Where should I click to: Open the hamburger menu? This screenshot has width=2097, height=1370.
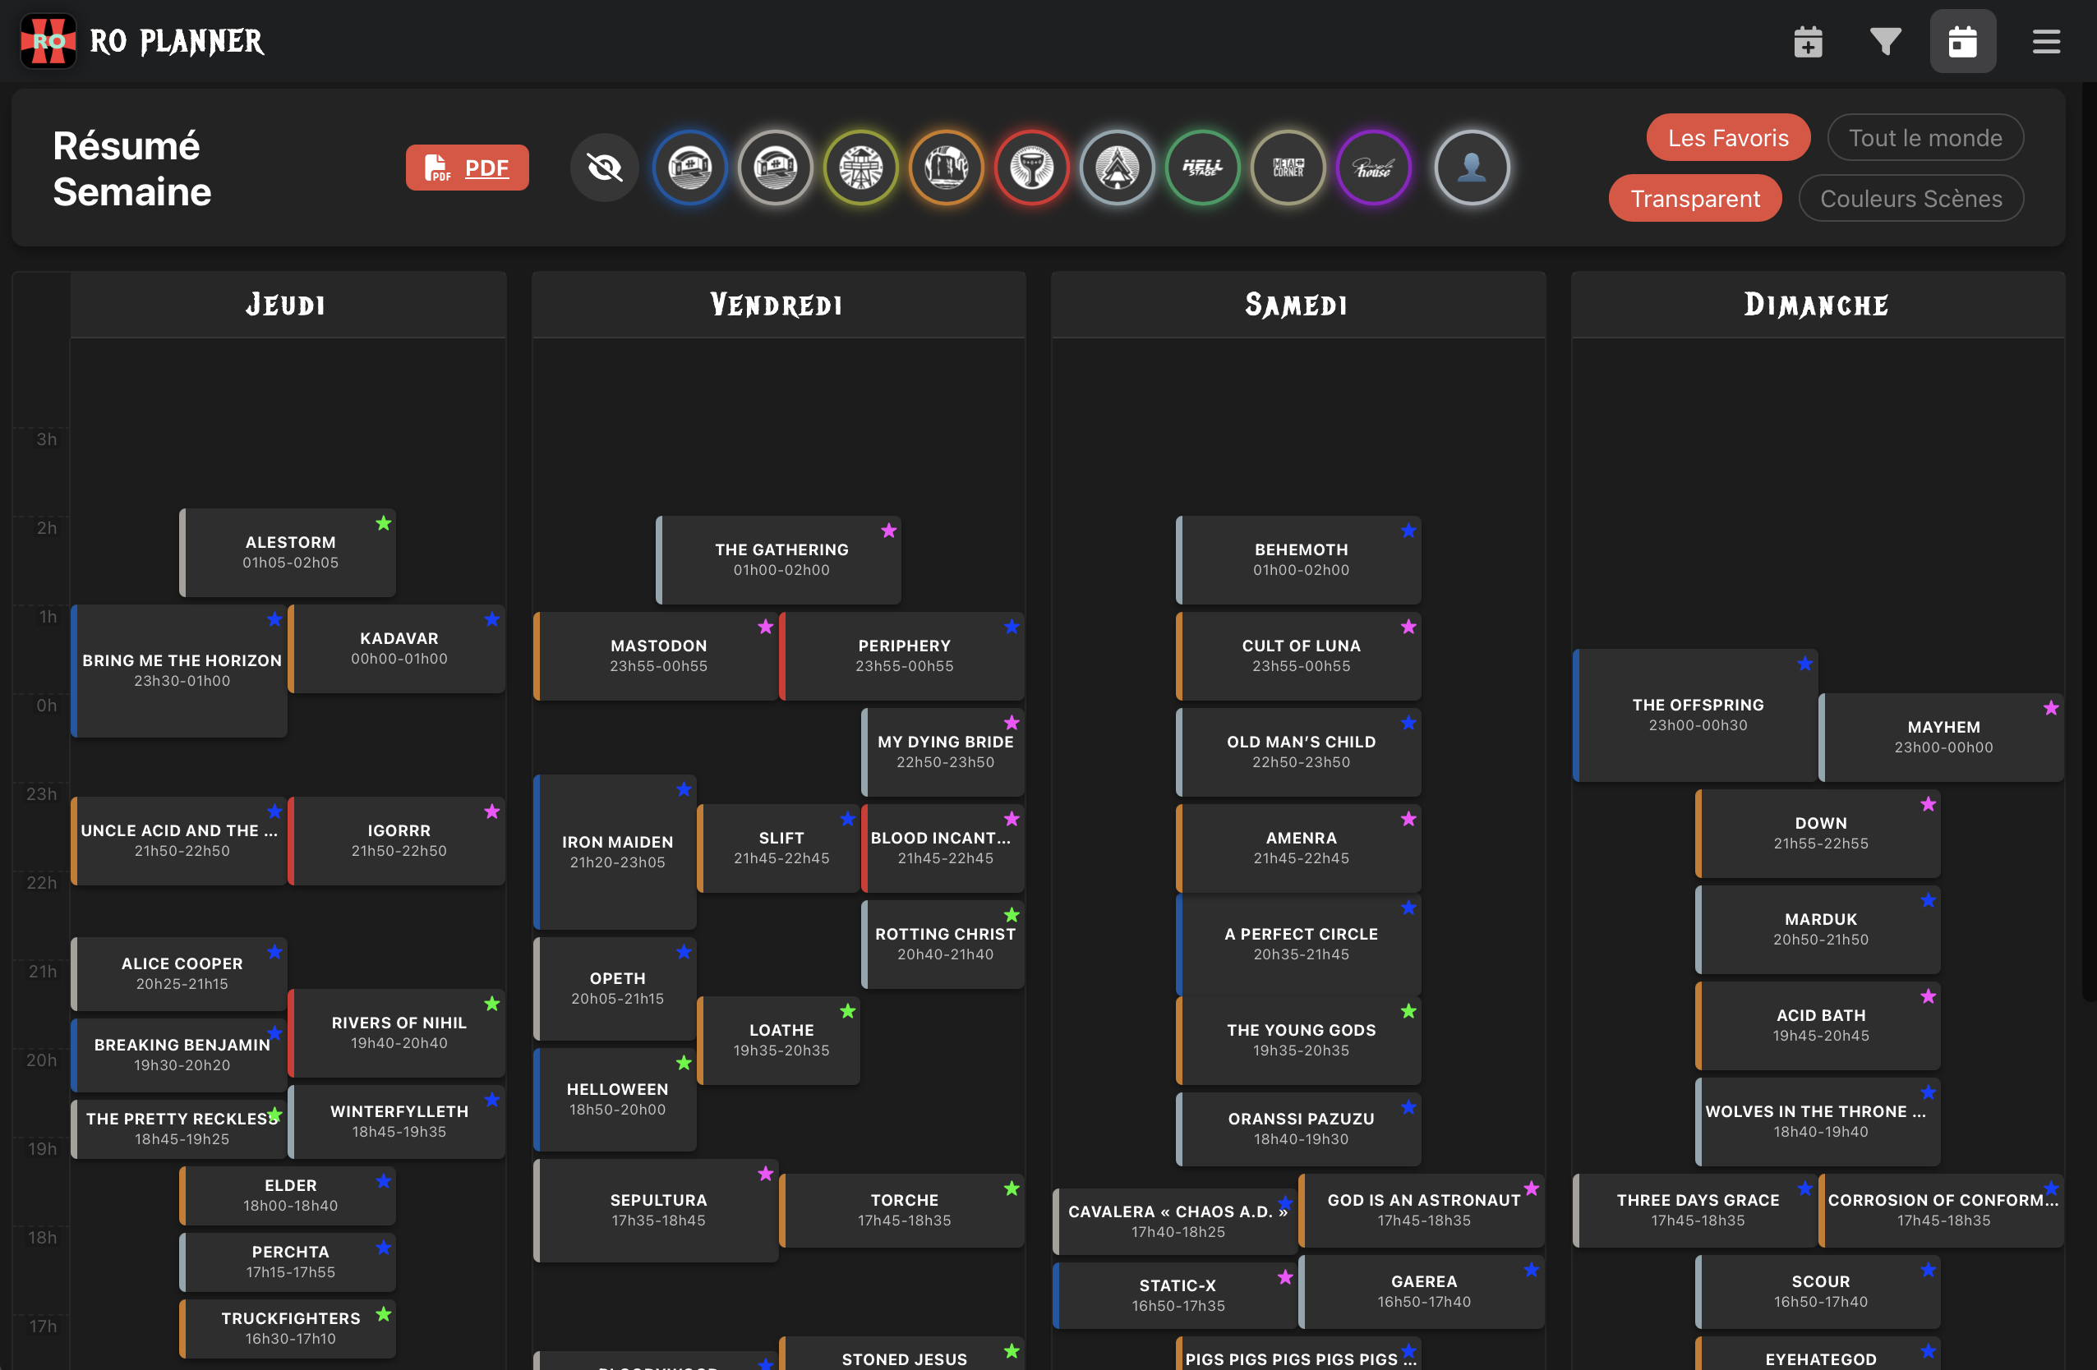pyautogui.click(x=2045, y=41)
